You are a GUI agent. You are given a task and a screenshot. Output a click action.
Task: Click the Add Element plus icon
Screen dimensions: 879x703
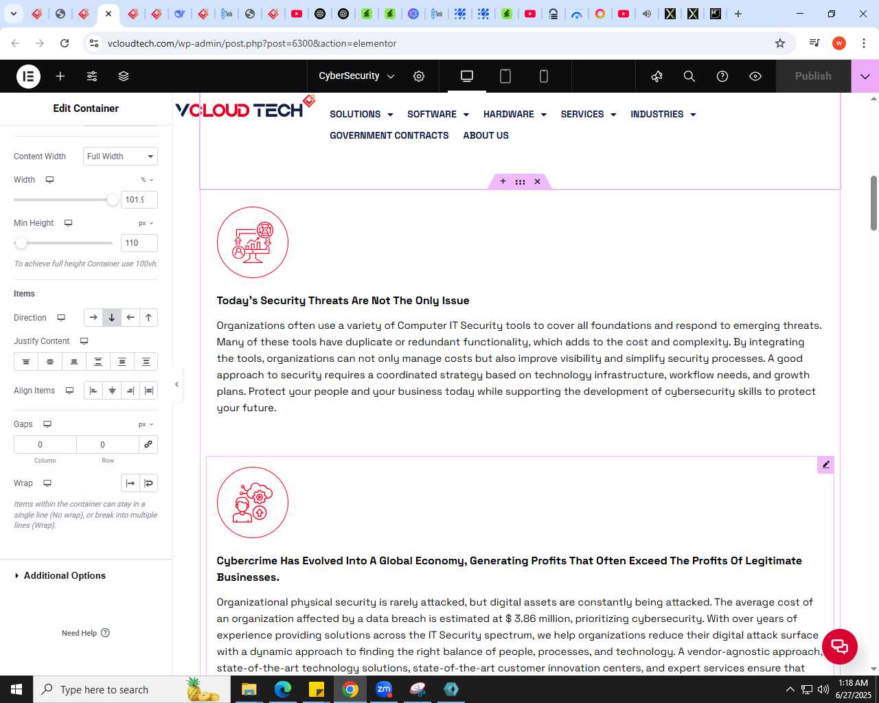pos(60,76)
